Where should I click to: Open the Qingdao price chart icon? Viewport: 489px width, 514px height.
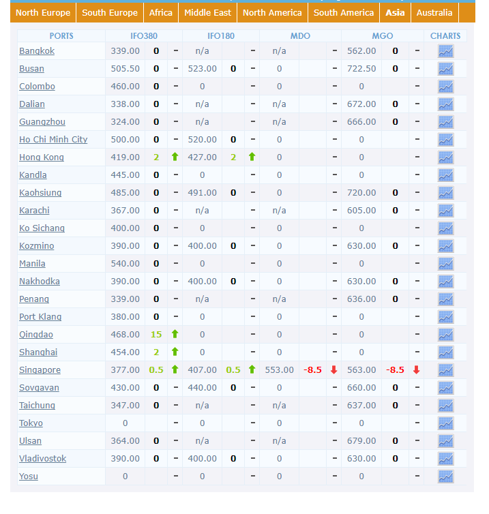(x=446, y=334)
